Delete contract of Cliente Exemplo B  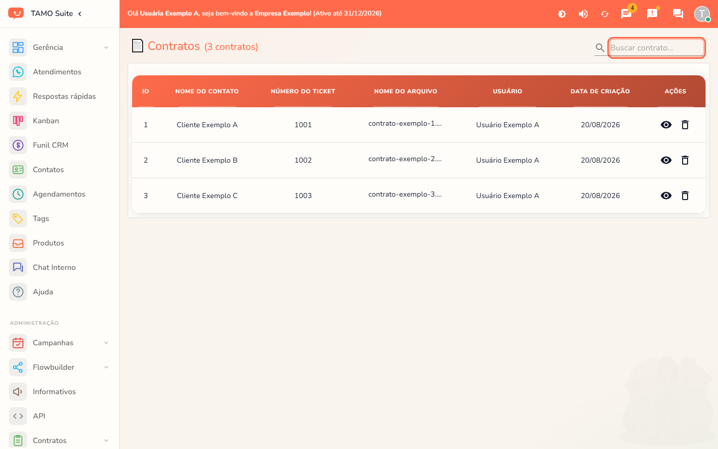685,160
